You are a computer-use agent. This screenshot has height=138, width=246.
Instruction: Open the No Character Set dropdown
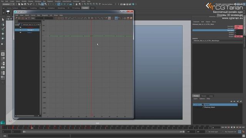(231, 132)
